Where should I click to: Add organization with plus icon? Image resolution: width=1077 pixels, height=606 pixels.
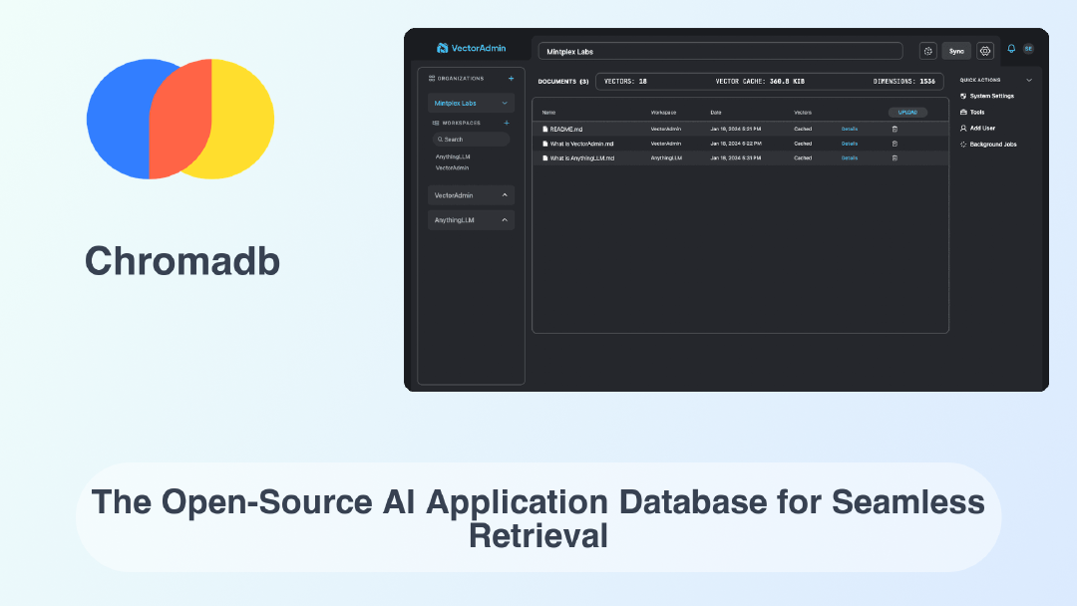[511, 78]
